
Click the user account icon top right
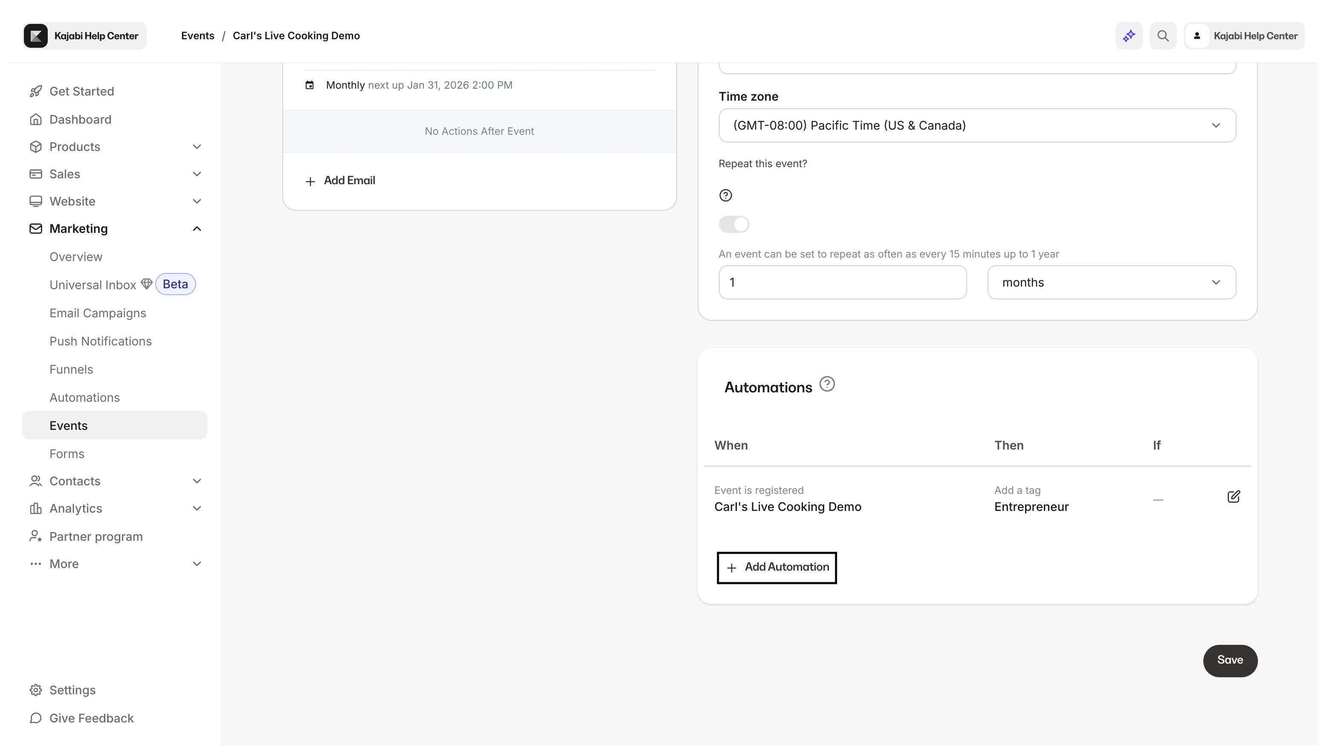pos(1197,35)
